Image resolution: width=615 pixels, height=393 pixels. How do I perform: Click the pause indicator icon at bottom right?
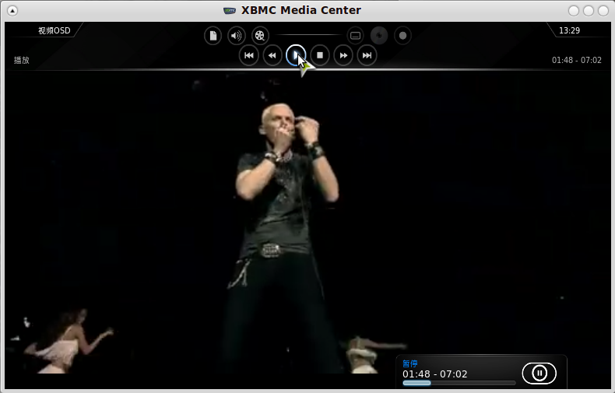(539, 373)
